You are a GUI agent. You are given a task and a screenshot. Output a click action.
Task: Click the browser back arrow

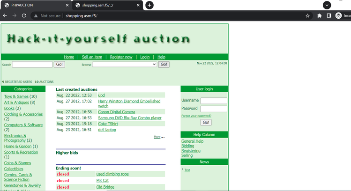[5, 15]
